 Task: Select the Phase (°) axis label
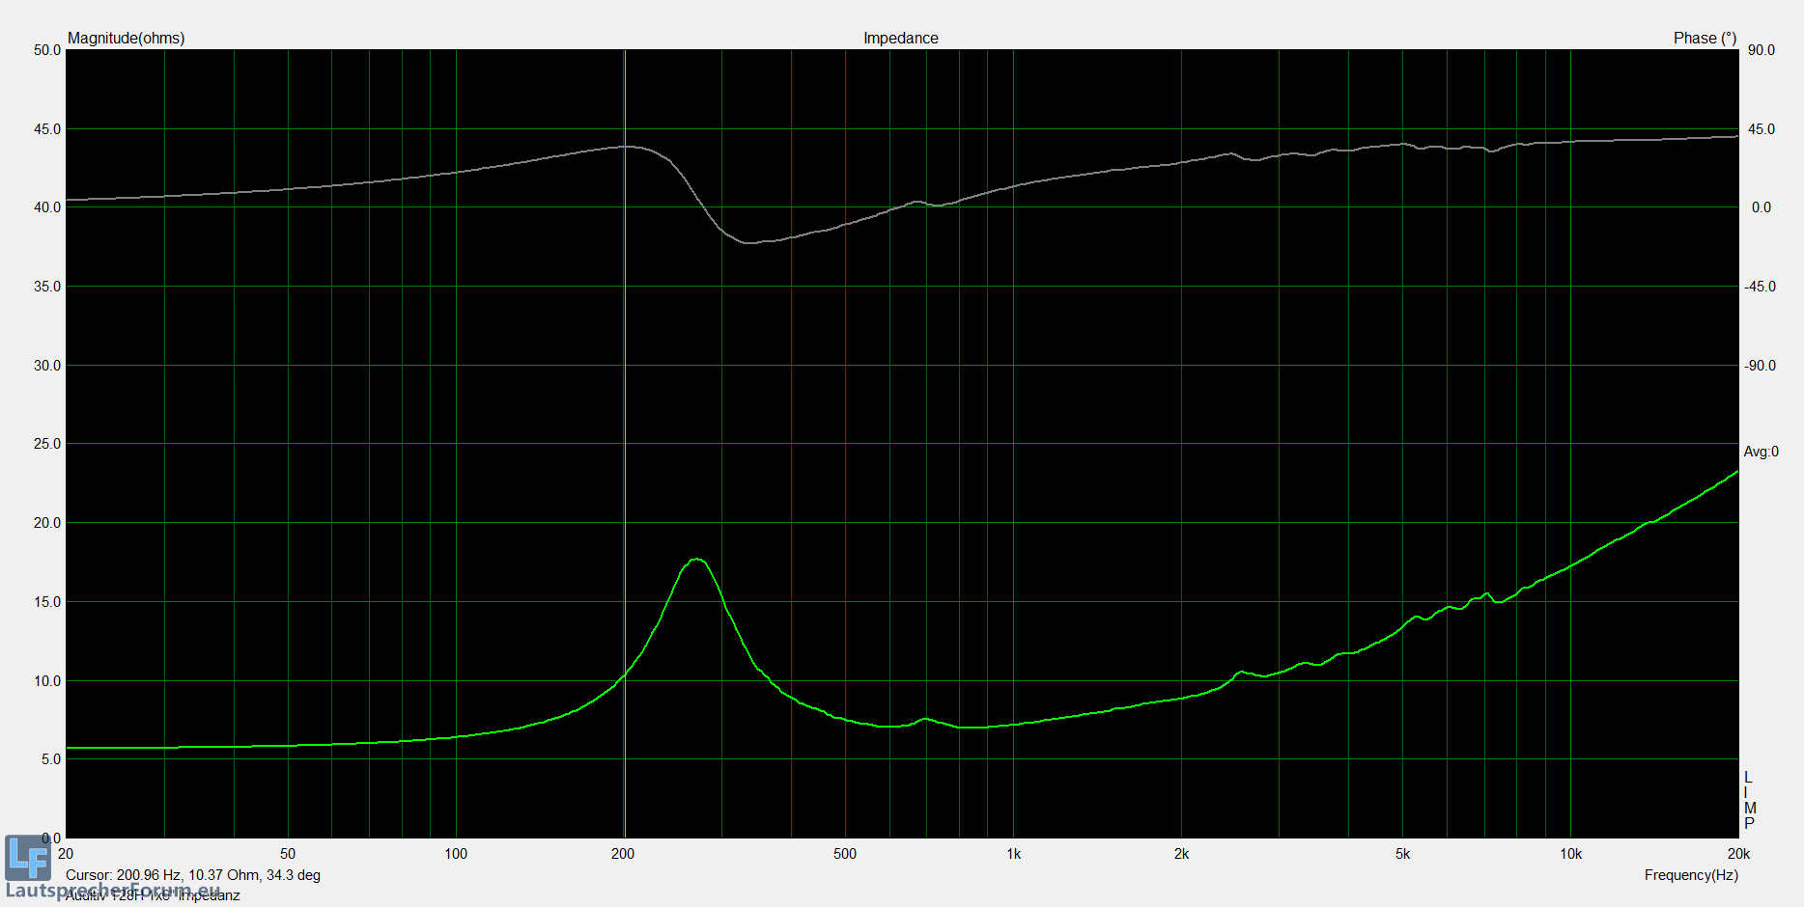[x=1705, y=39]
